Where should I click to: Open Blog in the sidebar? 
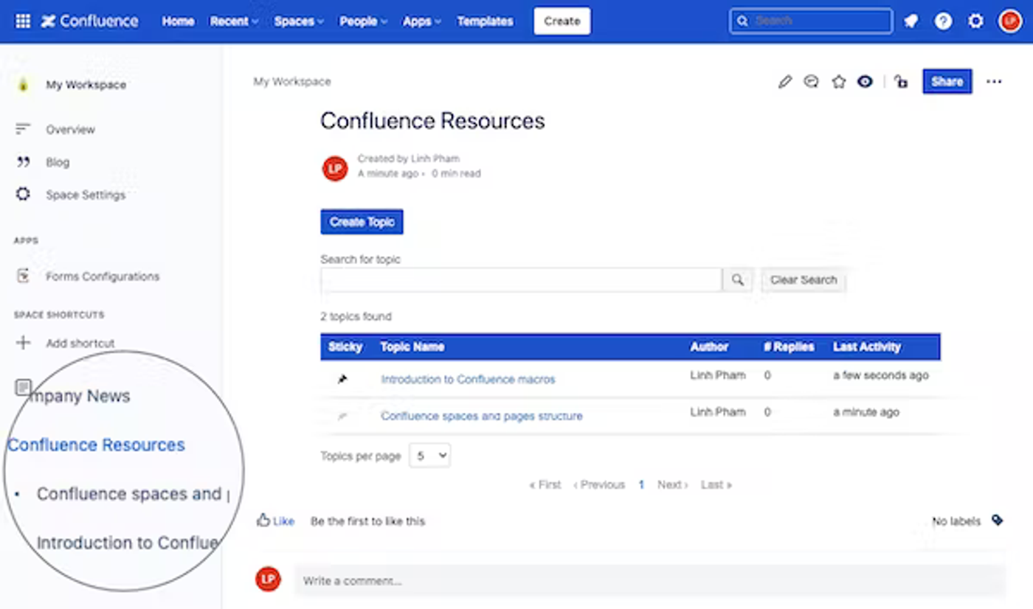[58, 162]
